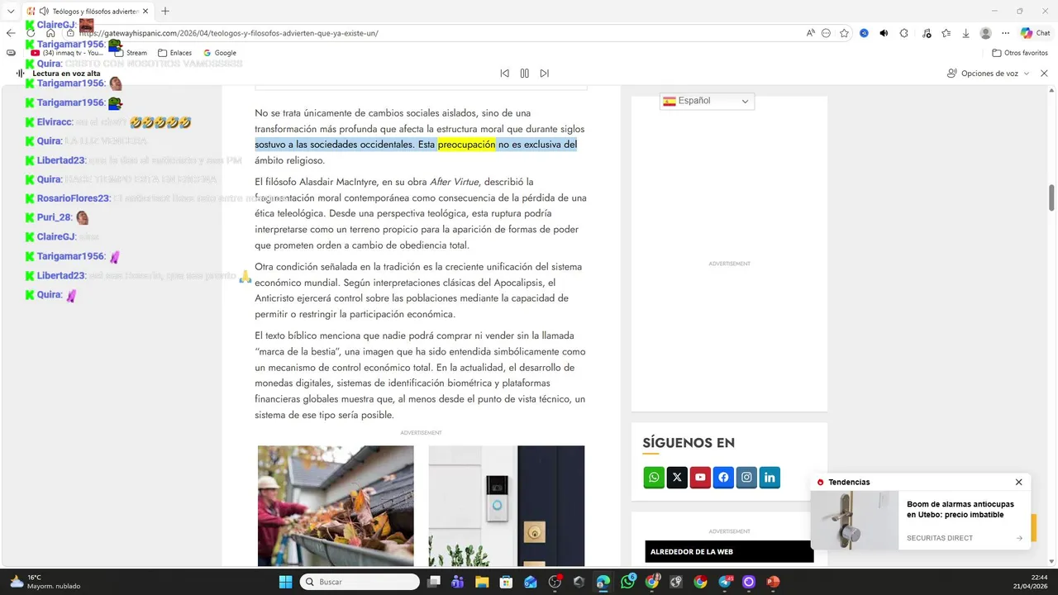Click the SECURITAS DIRECT advertiser link
The image size is (1058, 595).
click(940, 538)
